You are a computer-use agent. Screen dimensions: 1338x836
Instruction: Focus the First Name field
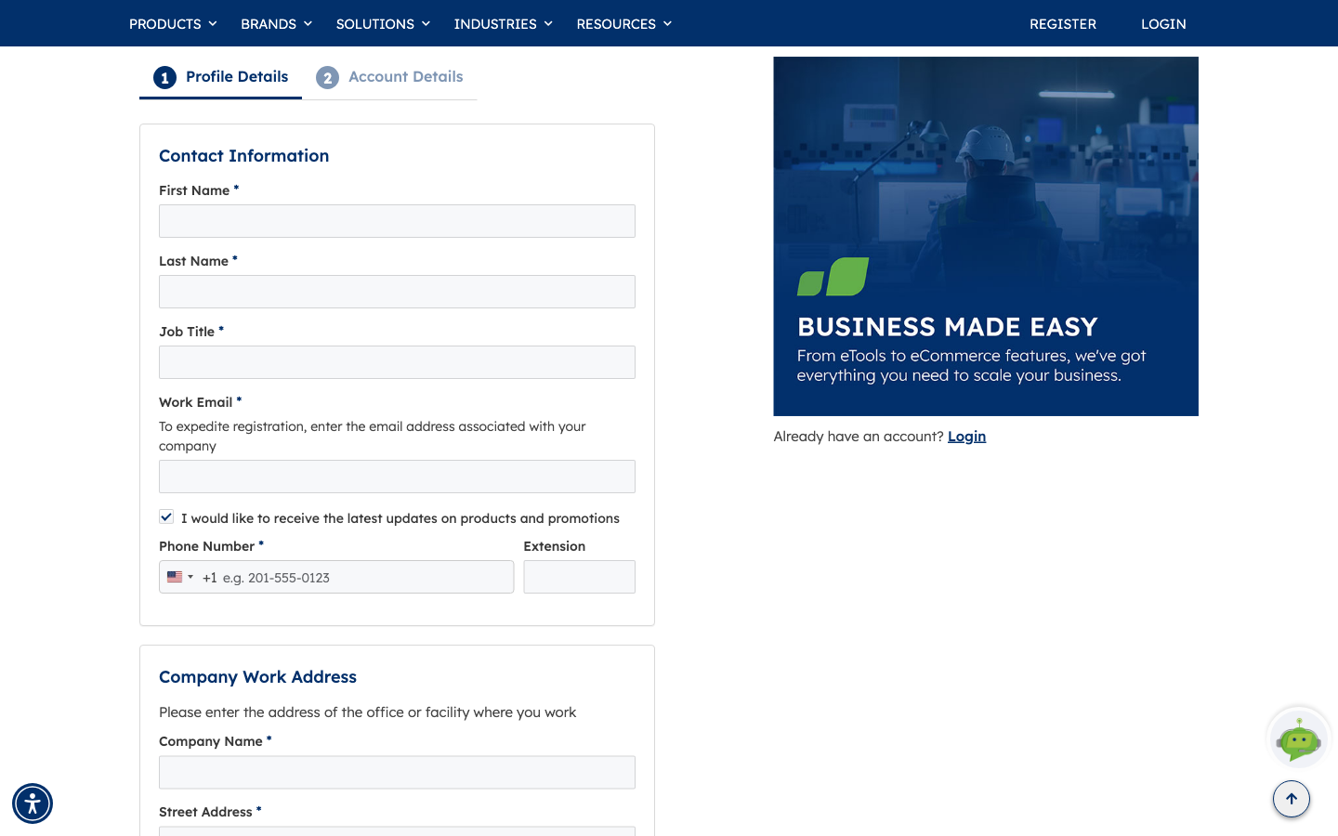(397, 221)
